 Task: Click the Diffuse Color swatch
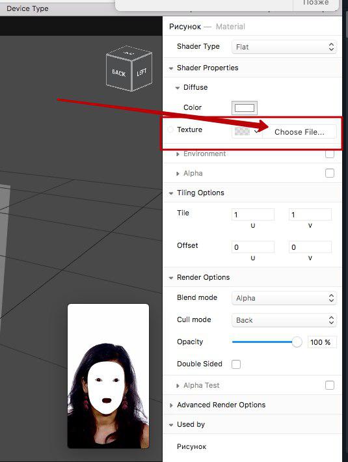pos(245,108)
